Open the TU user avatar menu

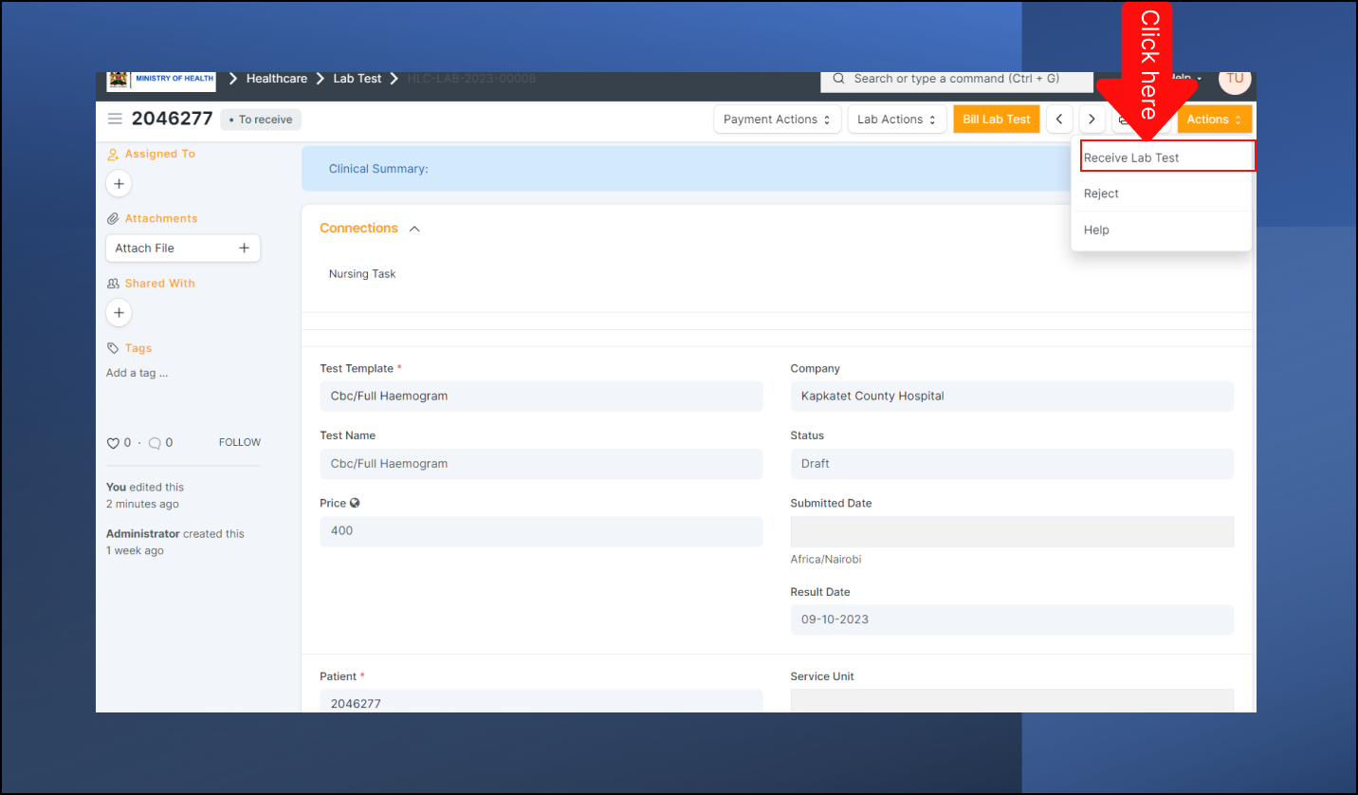pos(1235,80)
